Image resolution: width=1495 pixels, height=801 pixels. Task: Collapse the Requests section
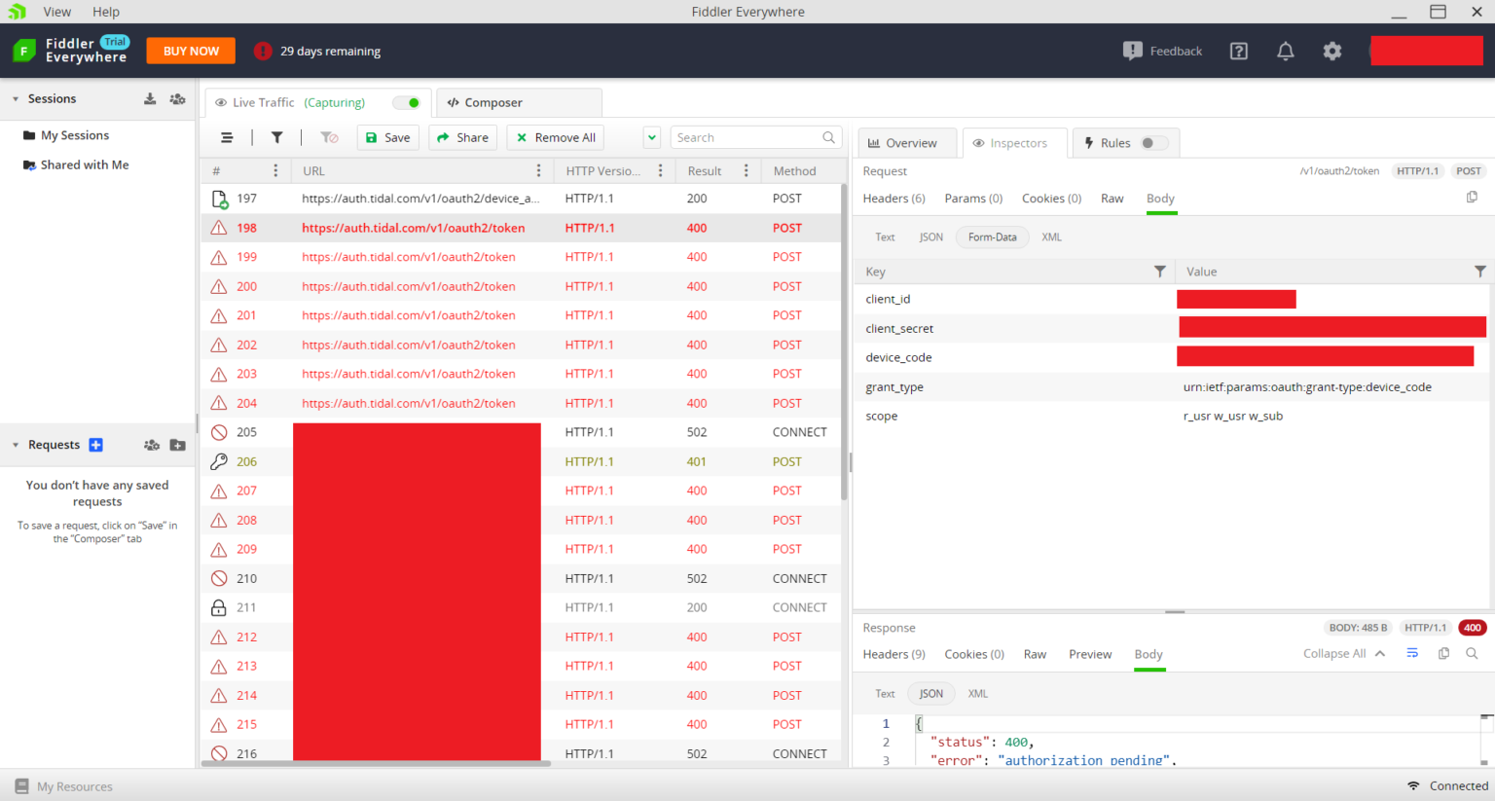point(16,445)
